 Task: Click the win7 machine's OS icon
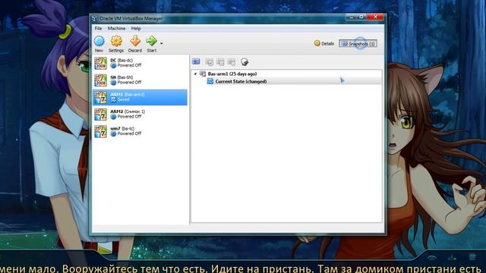click(x=100, y=131)
